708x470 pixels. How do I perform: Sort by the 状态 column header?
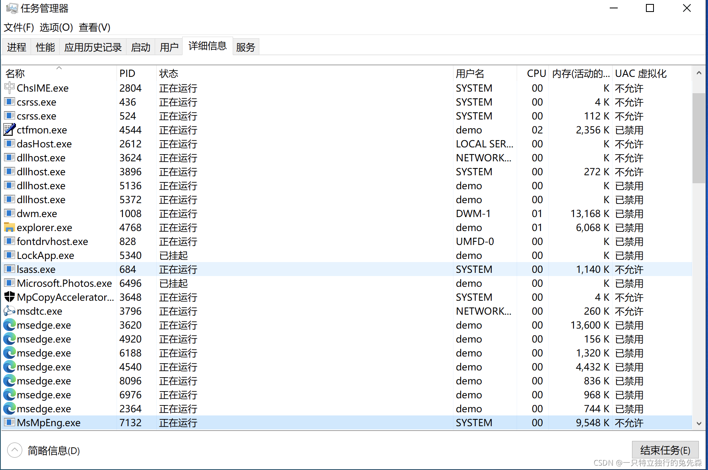tap(304, 73)
